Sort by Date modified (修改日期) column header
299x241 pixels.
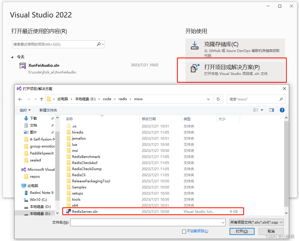[x=149, y=119]
